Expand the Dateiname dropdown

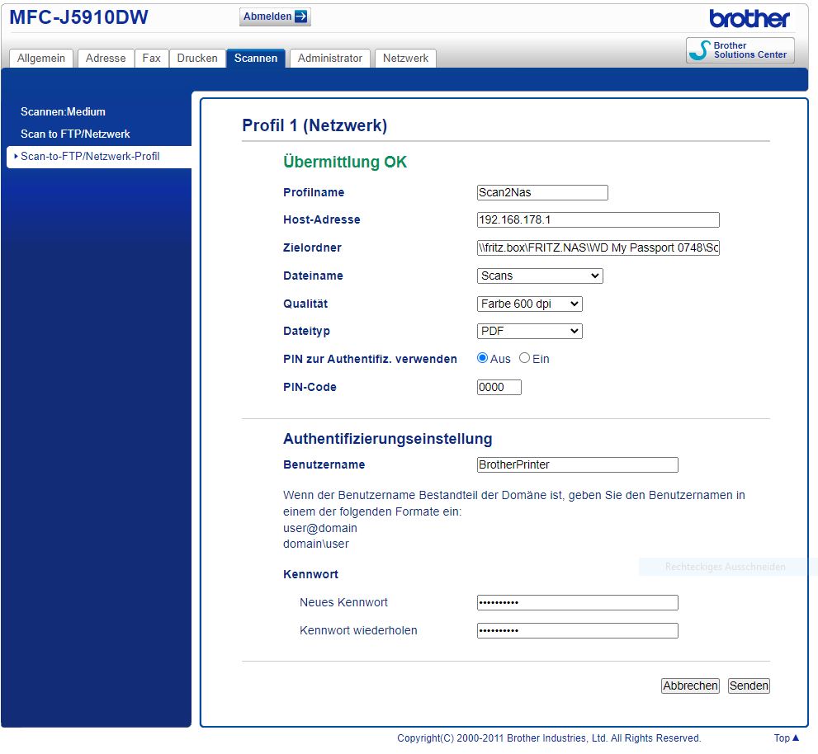click(540, 276)
